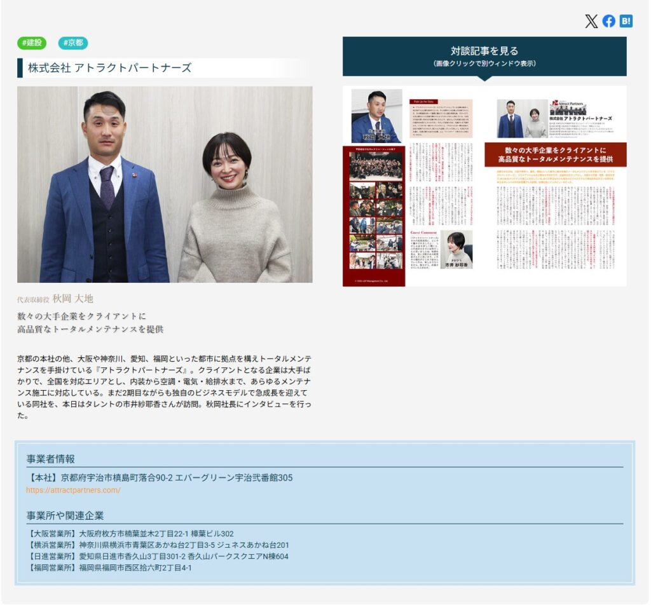This screenshot has height=612, width=651.
Task: Click the line 高品質なトータルメンテナンスを提供 under the photo
Action: coord(90,329)
